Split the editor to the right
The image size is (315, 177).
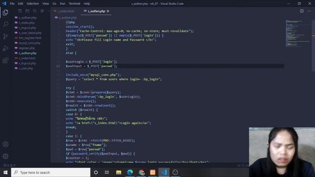point(302,11)
